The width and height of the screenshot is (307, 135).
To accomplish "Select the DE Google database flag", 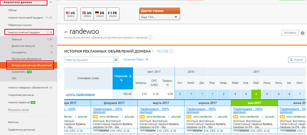I will 100,14.
